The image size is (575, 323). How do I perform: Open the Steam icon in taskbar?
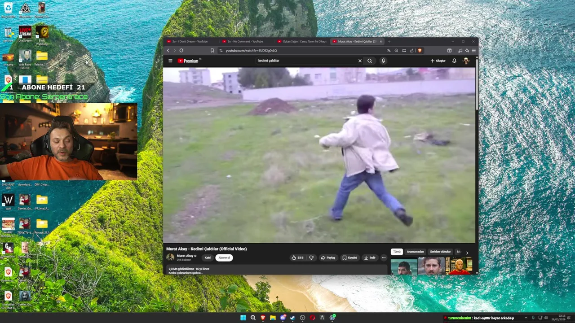(x=292, y=318)
